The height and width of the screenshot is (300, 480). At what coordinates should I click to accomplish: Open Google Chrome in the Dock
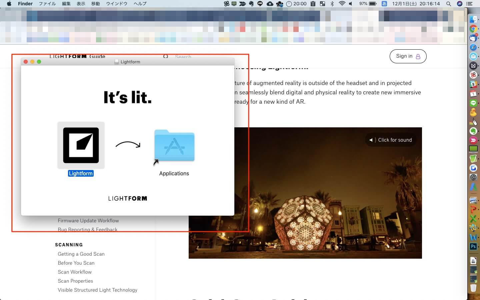pyautogui.click(x=473, y=29)
